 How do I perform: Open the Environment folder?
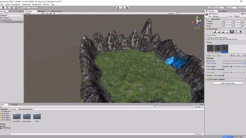pyautogui.click(x=27, y=118)
